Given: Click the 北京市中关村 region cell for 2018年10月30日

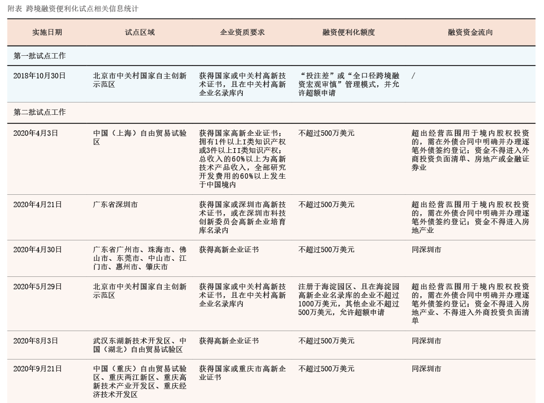Looking at the screenshot, I should pyautogui.click(x=140, y=80).
